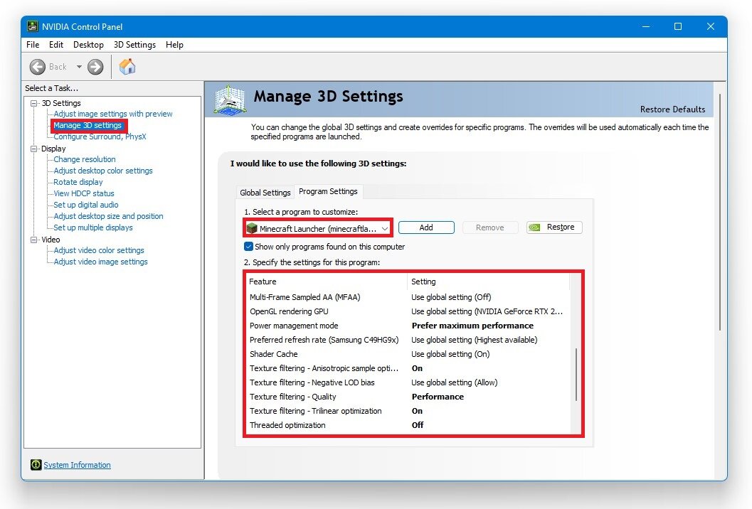Open the Help menu
This screenshot has height=509, width=752.
[174, 44]
